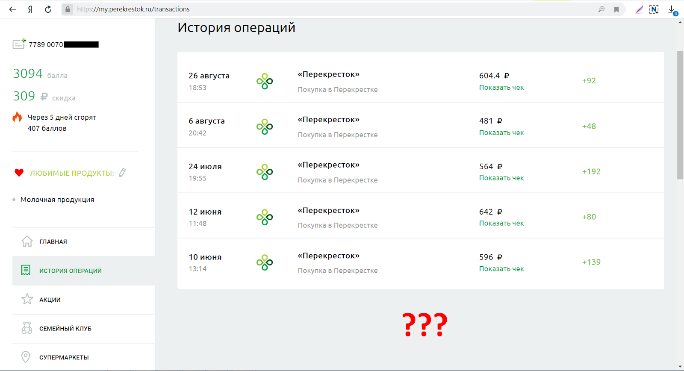Click the +139 points value
Screen dimensions: 684x371
coord(591,262)
